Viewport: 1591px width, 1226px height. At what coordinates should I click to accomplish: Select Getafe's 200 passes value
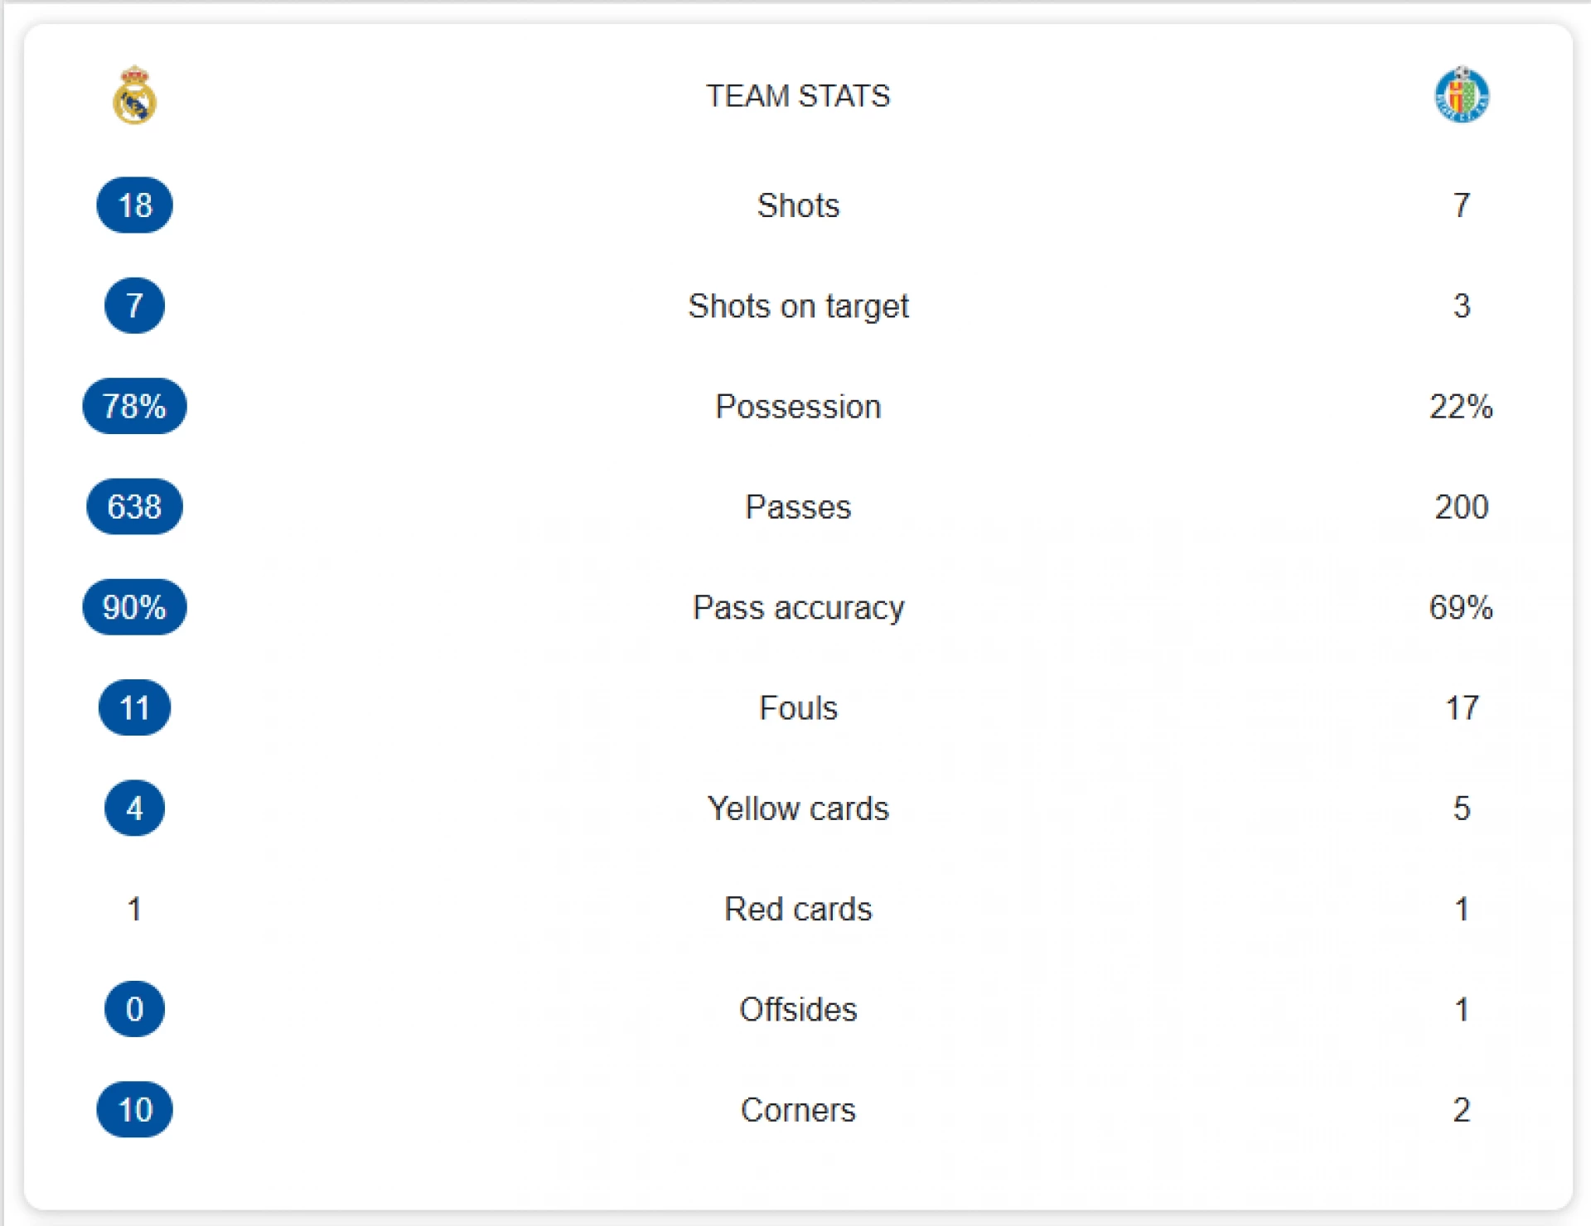pos(1461,507)
